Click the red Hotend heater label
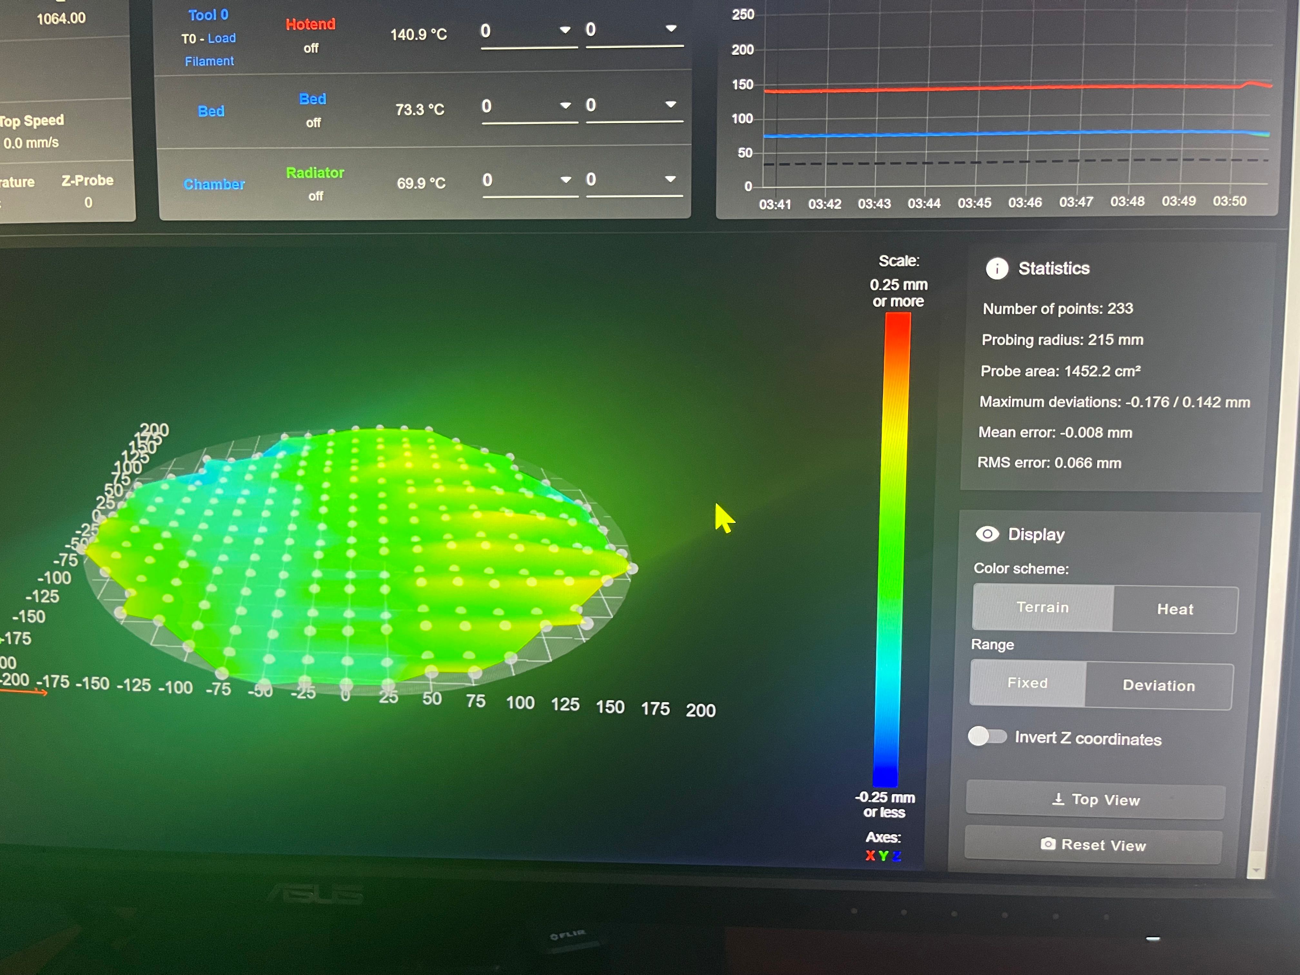 coord(310,24)
